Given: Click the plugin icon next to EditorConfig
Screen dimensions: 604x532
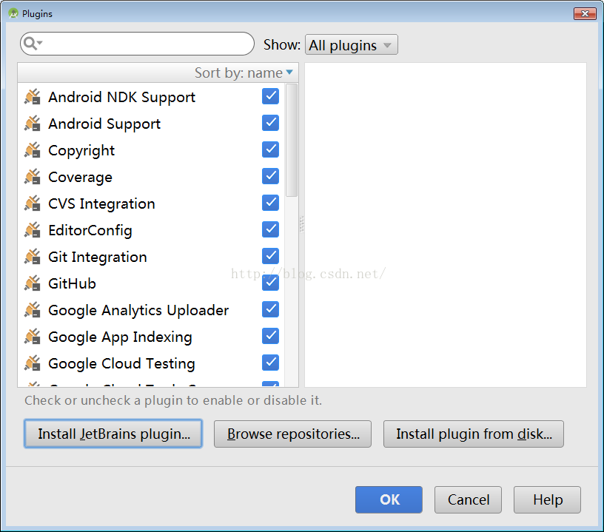Looking at the screenshot, I should pos(32,230).
